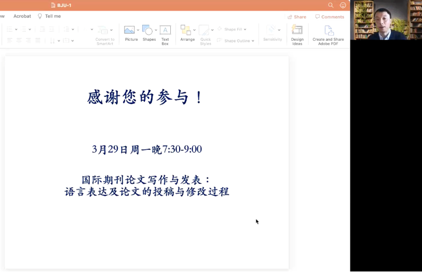The height and width of the screenshot is (272, 422).
Task: Expand the Shapes dropdown arrow
Action: point(156,30)
